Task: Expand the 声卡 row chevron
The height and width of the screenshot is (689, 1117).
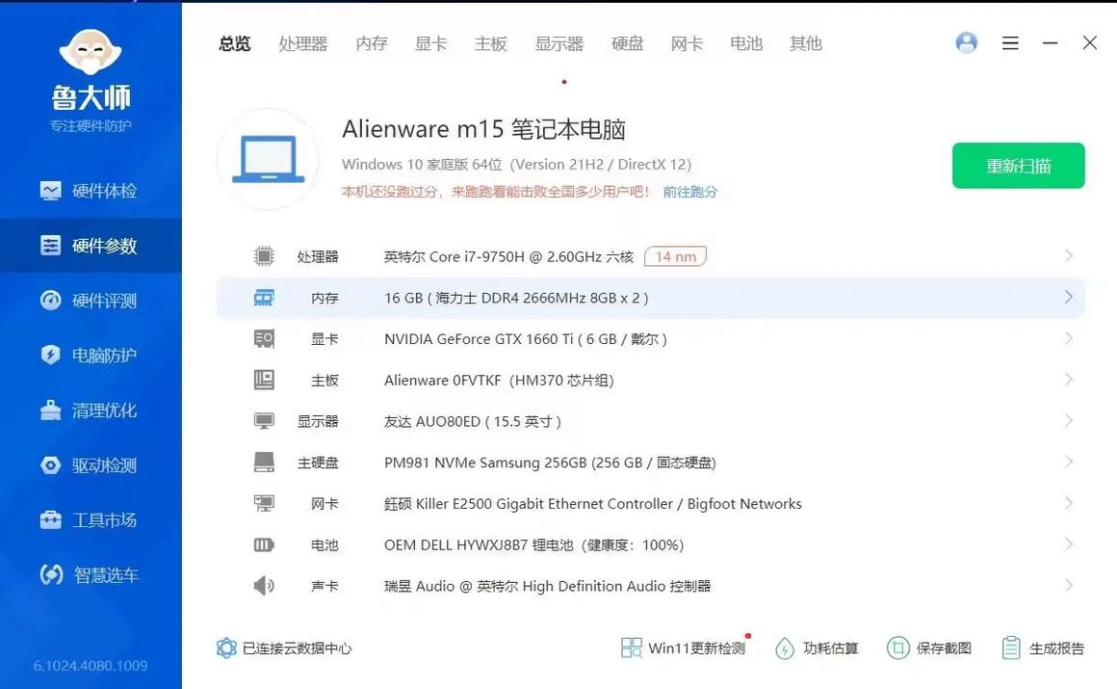Action: (1069, 585)
